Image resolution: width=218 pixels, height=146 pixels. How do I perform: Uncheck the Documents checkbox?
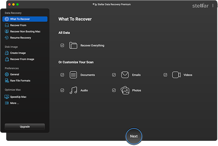[x=62, y=75]
